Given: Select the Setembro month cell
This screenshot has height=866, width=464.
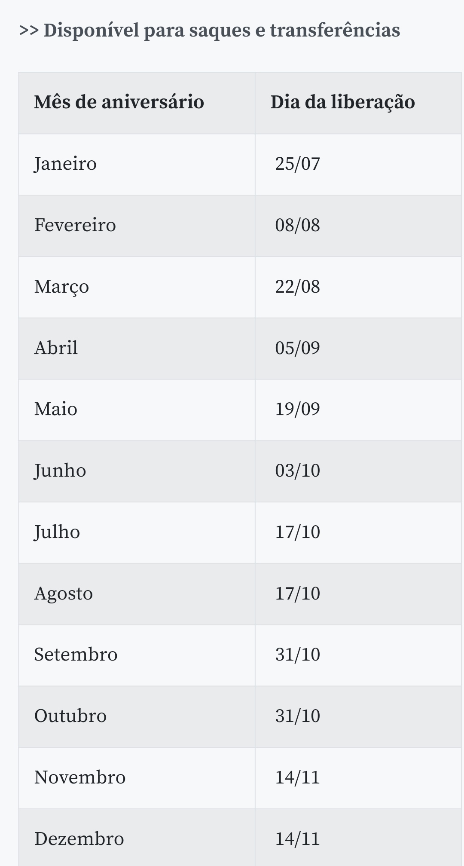Looking at the screenshot, I should pos(76,655).
